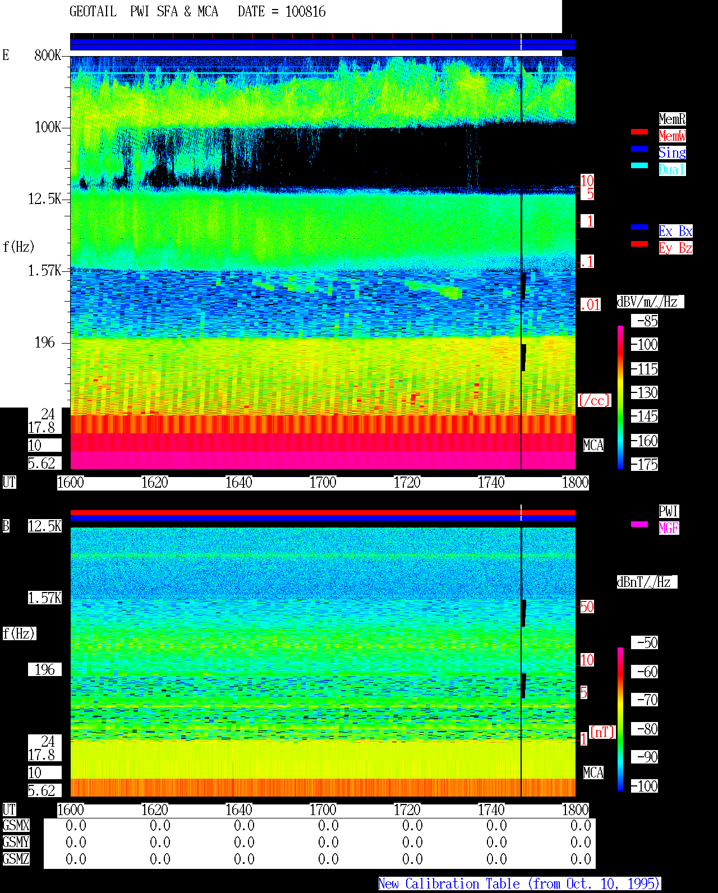The image size is (718, 893).
Task: Click the 12.5K frequency label on B plot
Action: (45, 526)
